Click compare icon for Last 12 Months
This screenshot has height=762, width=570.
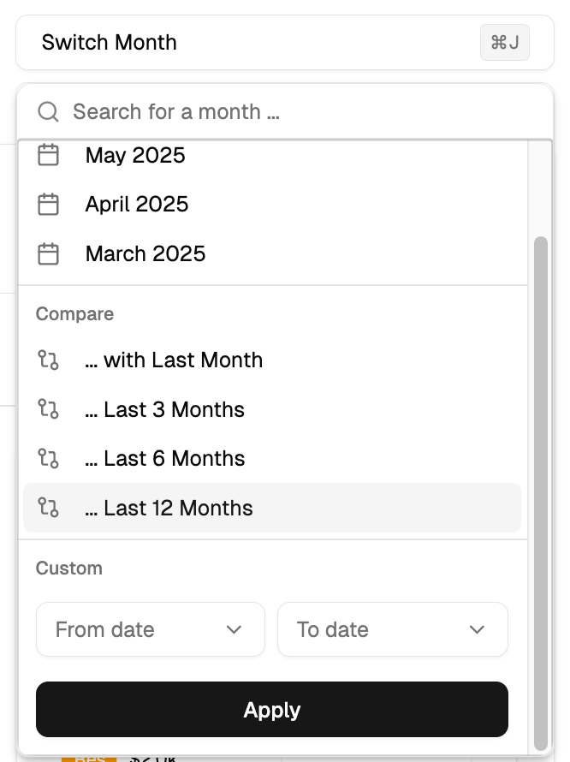(x=49, y=509)
